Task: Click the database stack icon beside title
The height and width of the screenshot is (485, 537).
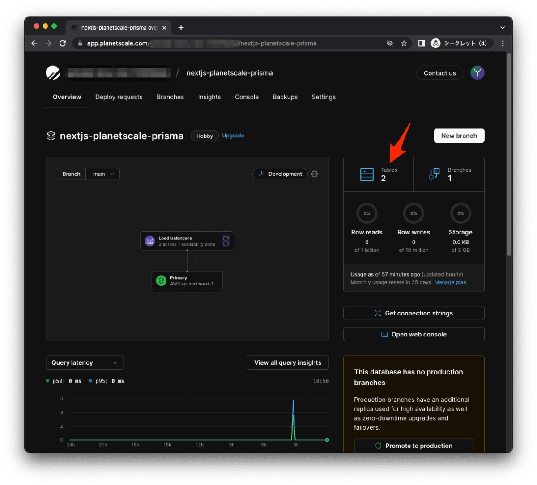Action: click(x=51, y=136)
